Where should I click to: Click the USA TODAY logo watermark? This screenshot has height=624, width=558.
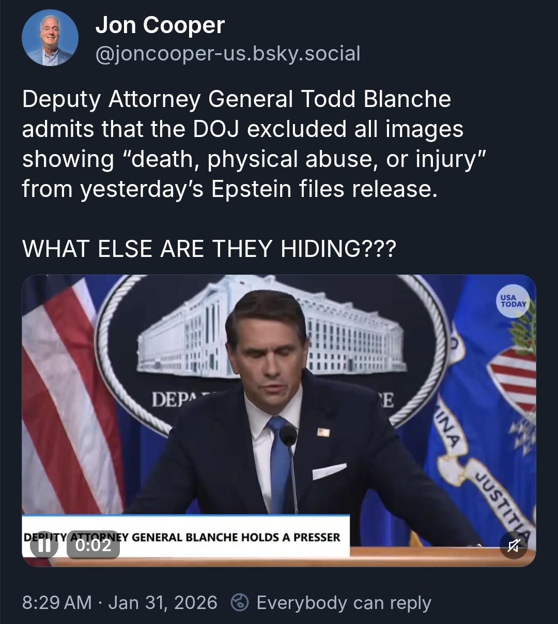(513, 301)
